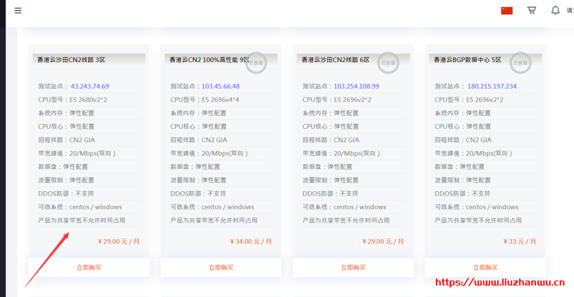This screenshot has width=574, height=297.
Task: Click 立即购买 for 香港云CN2 100%高性能 9区
Action: pyautogui.click(x=221, y=267)
